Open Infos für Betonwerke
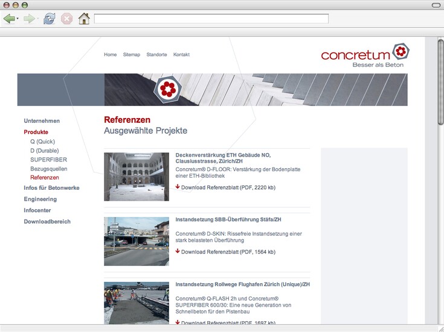Screen dimensions: 444x332 coord(51,188)
